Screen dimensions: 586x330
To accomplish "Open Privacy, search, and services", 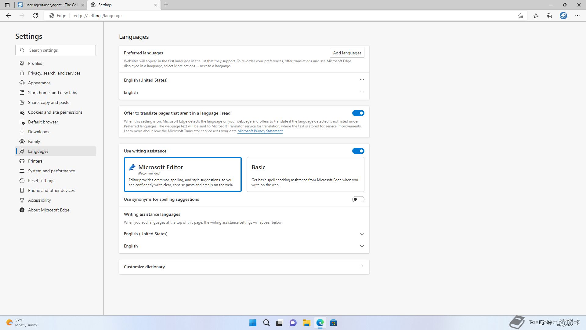I will click(56, 73).
